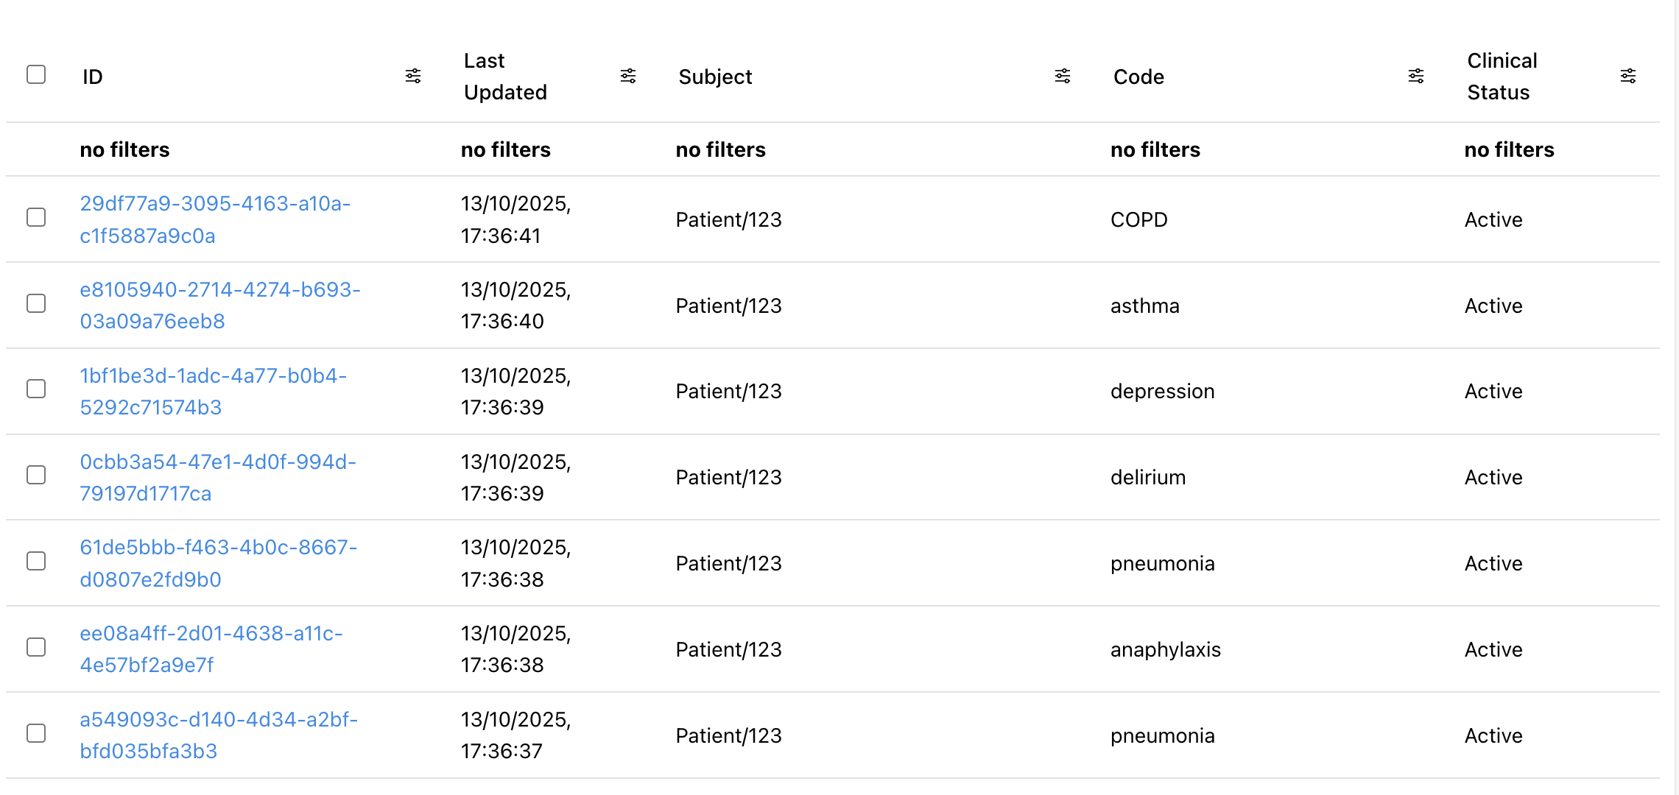Open the pneumonia record starting with 61de5bbb
The width and height of the screenshot is (1679, 795).
tap(219, 563)
